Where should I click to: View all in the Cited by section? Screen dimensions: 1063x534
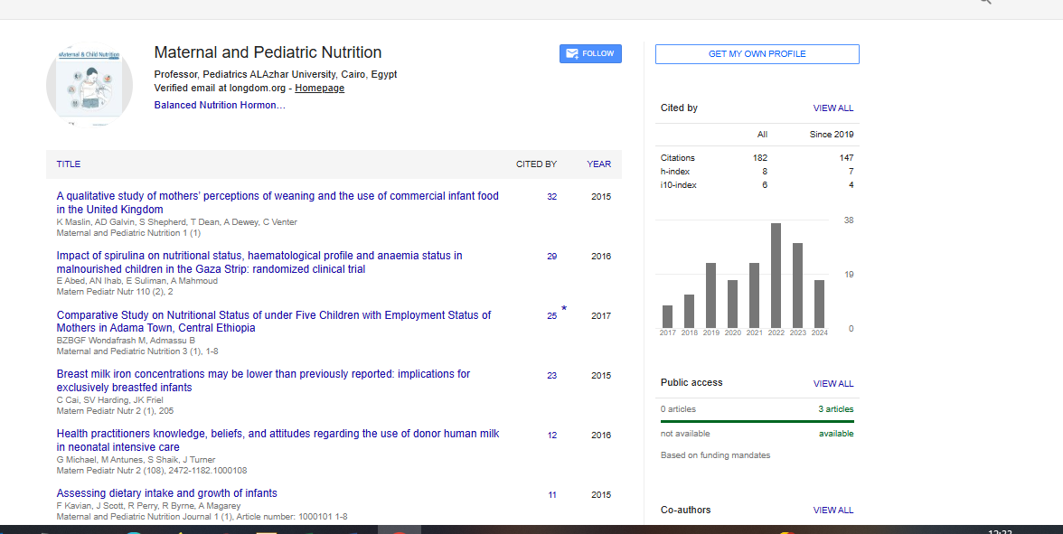833,108
